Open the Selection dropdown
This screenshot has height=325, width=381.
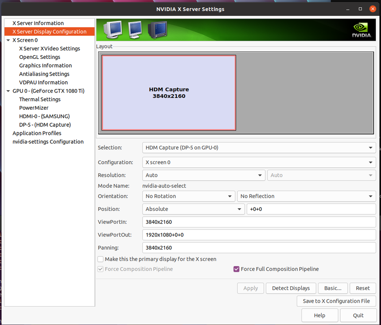259,147
